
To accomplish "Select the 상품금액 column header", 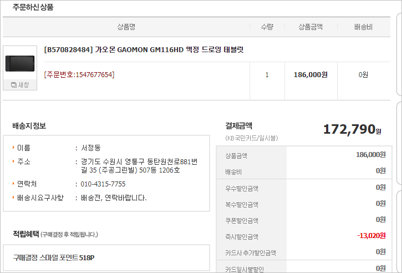I will 311,27.
